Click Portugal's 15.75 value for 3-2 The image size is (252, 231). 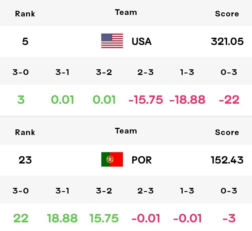pos(104,218)
